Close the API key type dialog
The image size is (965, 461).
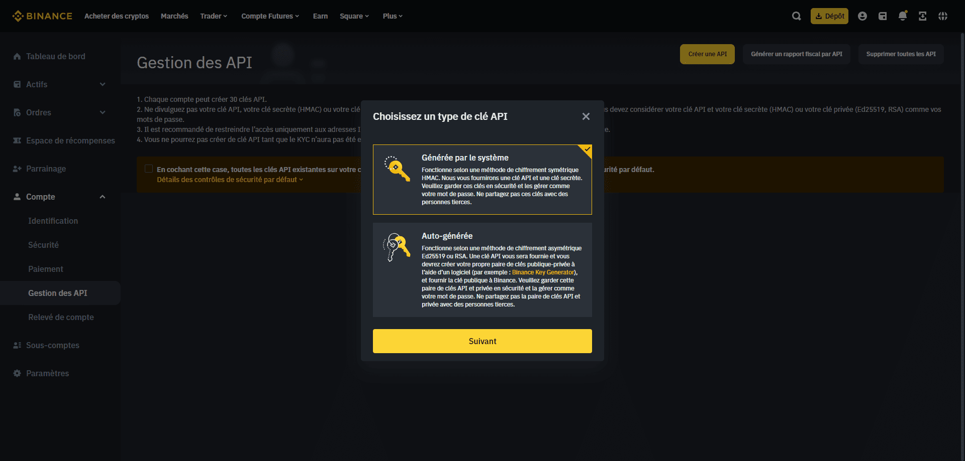click(586, 116)
